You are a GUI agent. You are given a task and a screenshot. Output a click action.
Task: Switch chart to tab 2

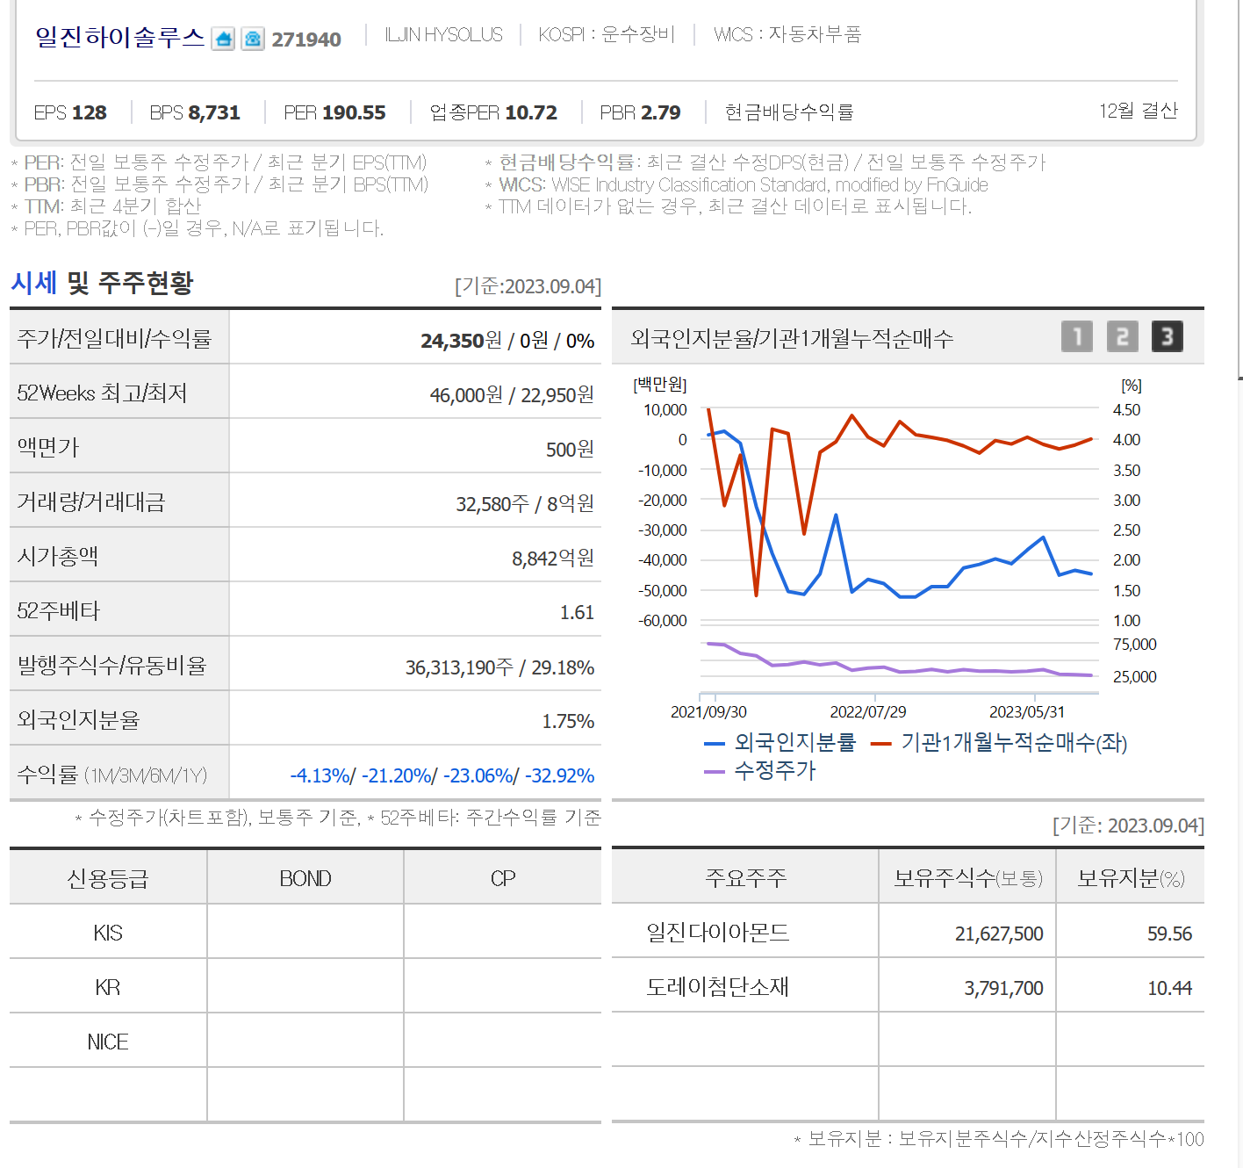[x=1122, y=336]
